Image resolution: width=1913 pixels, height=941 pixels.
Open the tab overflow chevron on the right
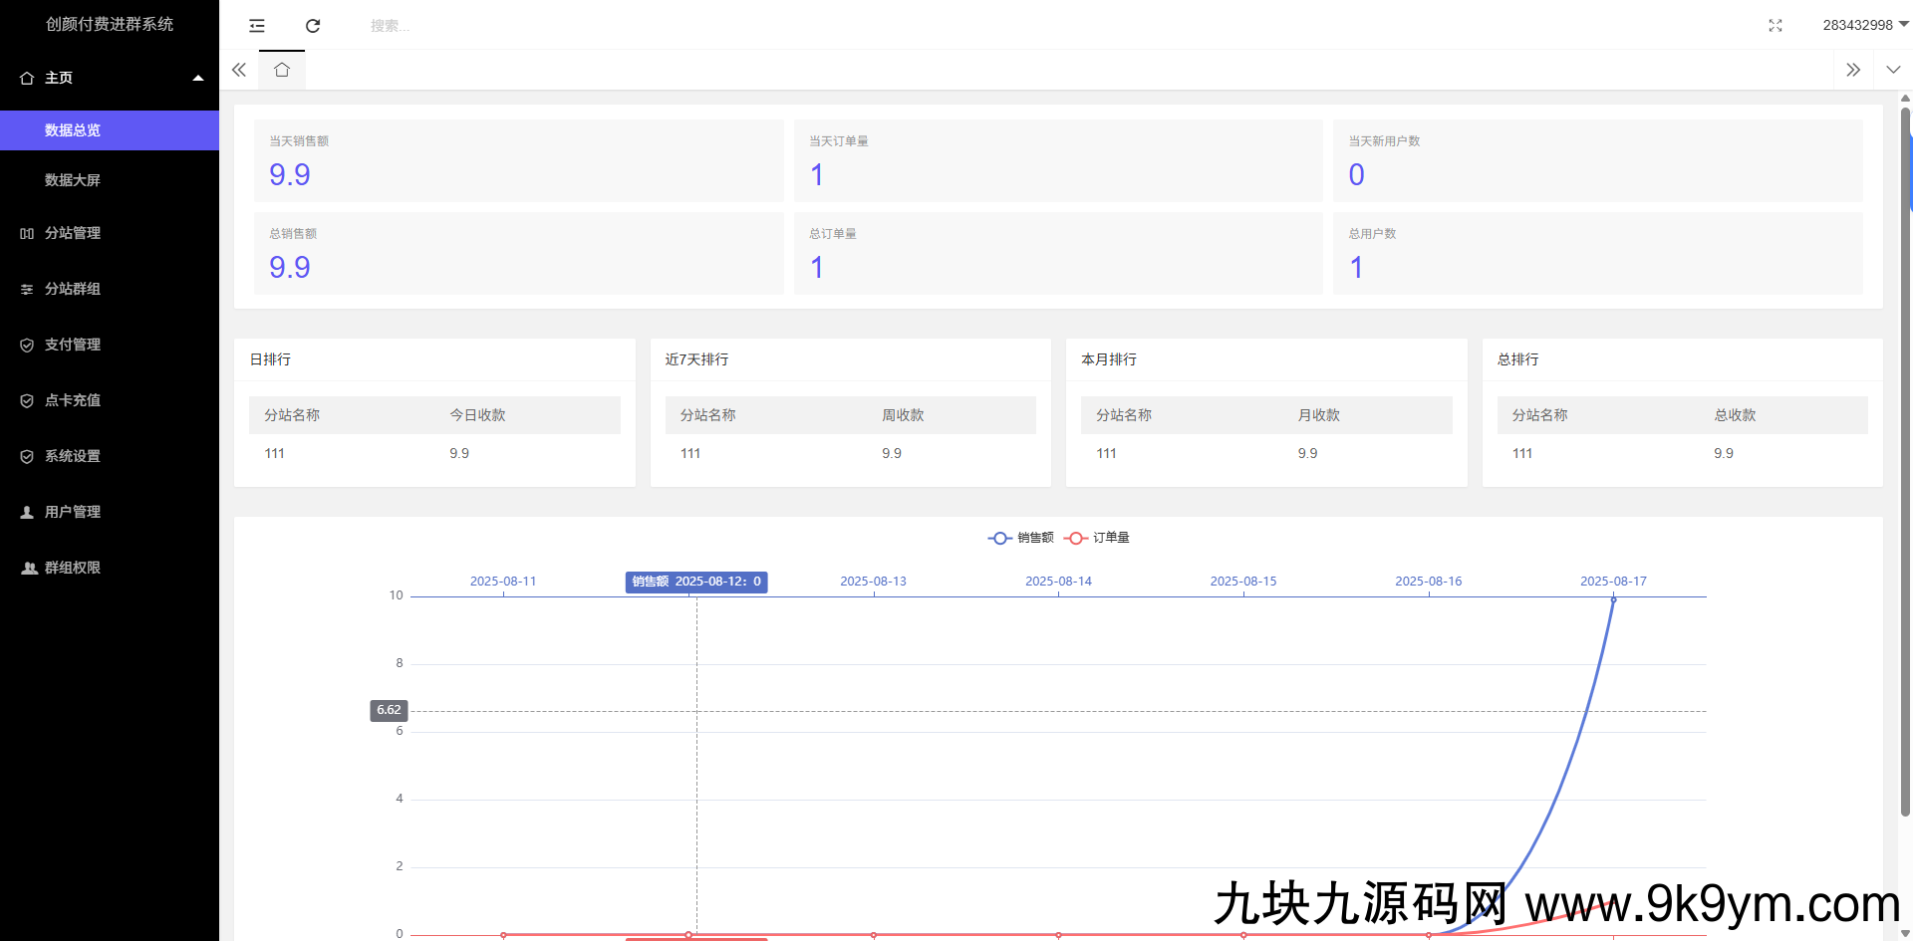1894,70
